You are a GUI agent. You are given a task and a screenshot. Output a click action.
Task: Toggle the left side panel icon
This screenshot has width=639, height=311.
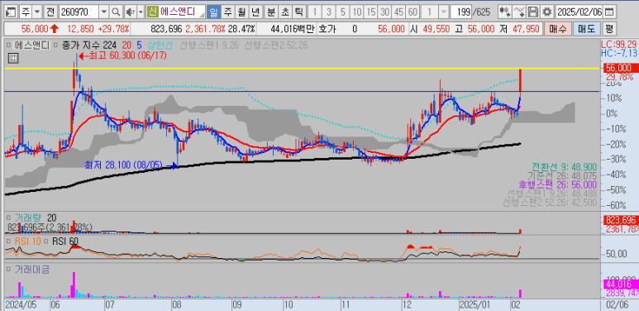(12, 12)
